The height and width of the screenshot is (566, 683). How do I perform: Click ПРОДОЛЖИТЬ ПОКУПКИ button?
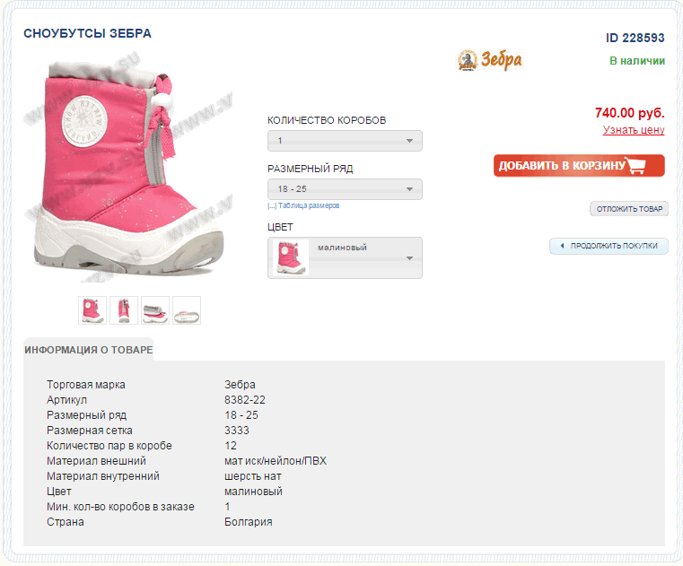coord(609,246)
